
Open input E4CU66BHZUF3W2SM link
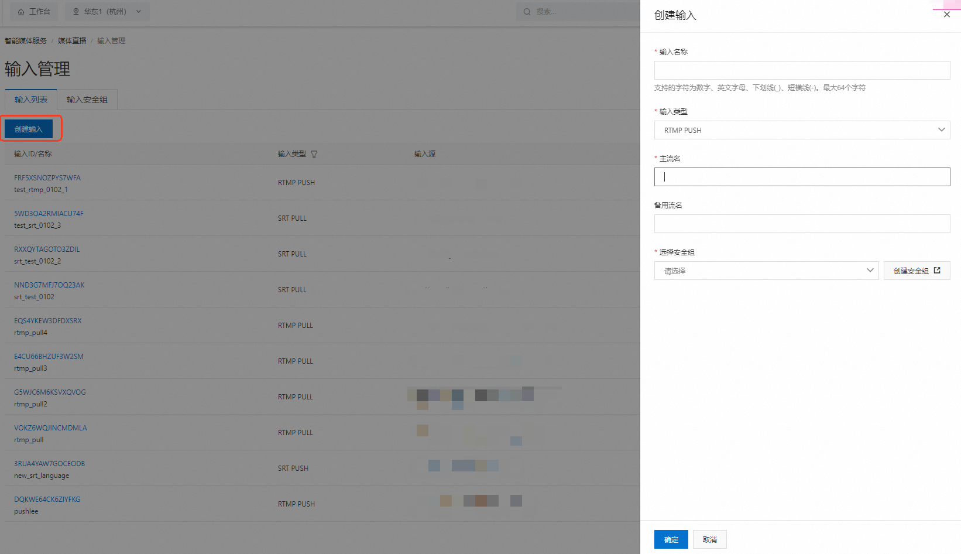point(49,356)
